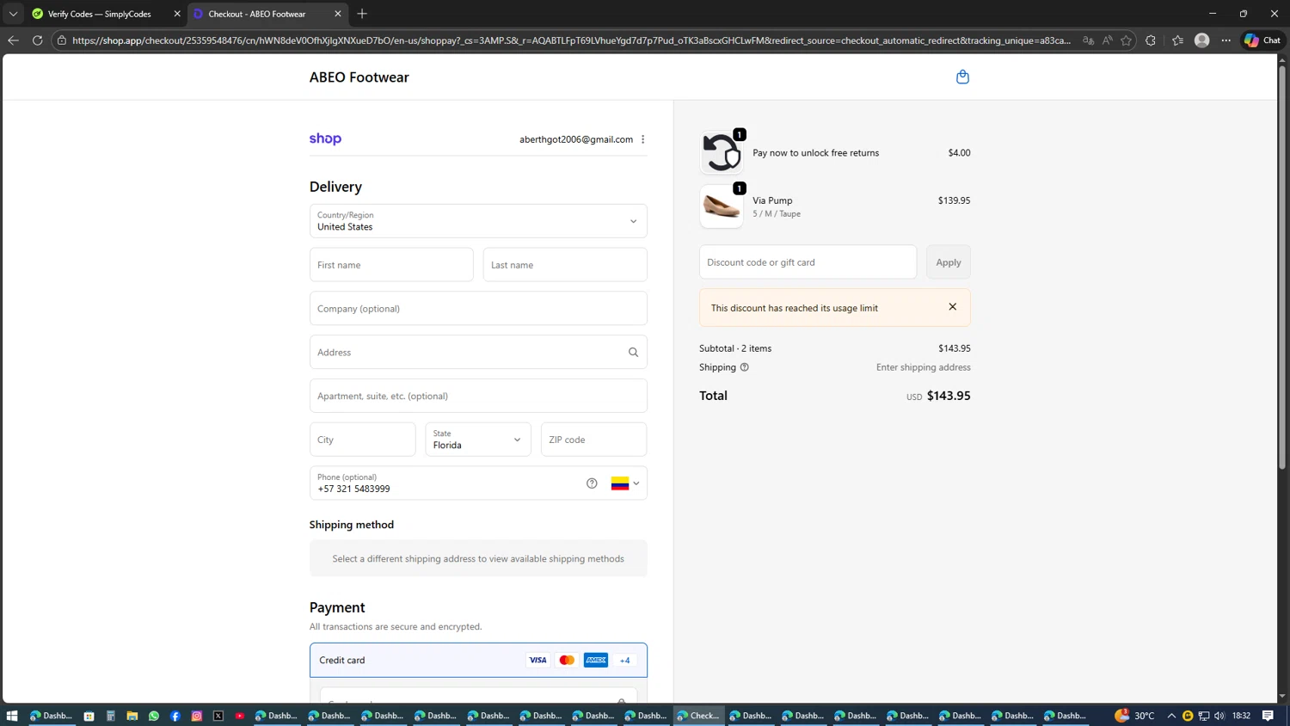Viewport: 1290px width, 726px height.
Task: Open the Windows notification center
Action: [1268, 716]
